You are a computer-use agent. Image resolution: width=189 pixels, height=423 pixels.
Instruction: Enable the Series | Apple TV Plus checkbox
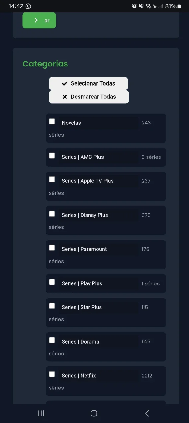[x=52, y=179]
